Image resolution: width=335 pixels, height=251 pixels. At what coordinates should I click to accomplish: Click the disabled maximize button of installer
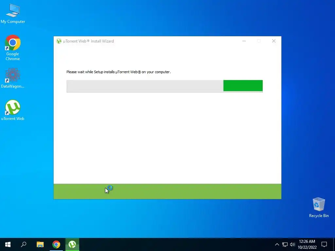pyautogui.click(x=259, y=41)
